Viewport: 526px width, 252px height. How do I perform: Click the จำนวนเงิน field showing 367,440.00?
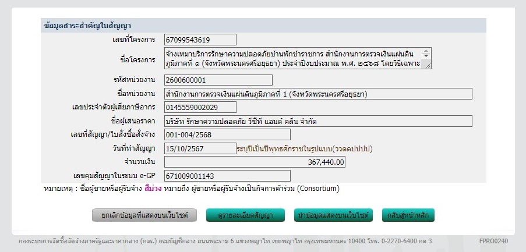tap(255, 162)
